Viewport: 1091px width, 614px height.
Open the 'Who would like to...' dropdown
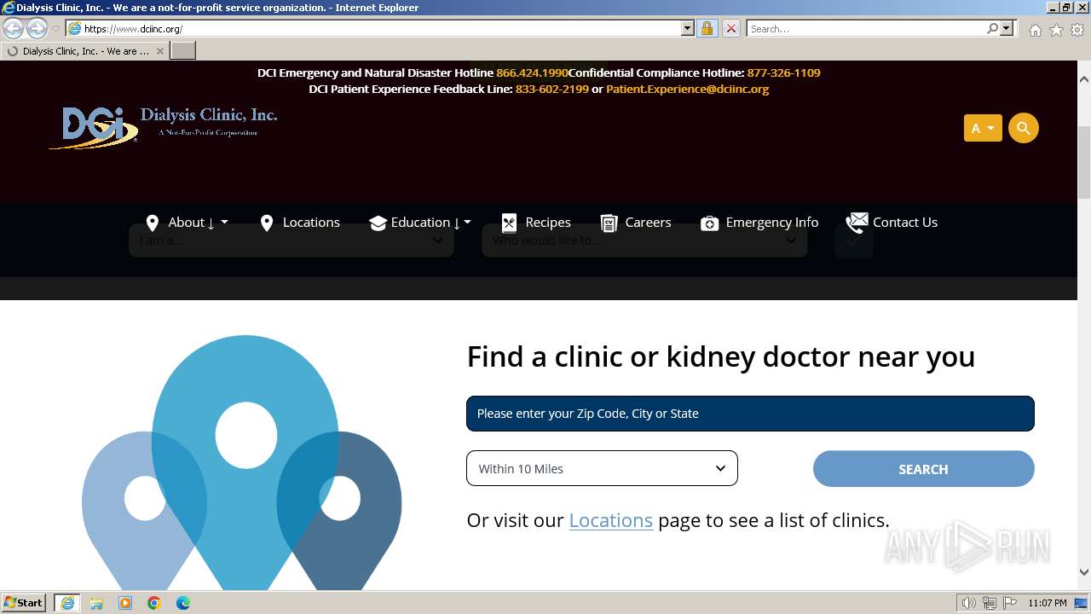click(644, 240)
